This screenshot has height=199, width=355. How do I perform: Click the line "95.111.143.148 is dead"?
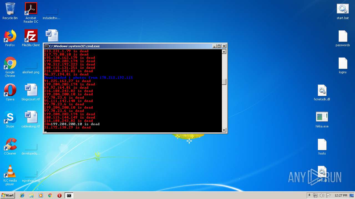[69, 101]
